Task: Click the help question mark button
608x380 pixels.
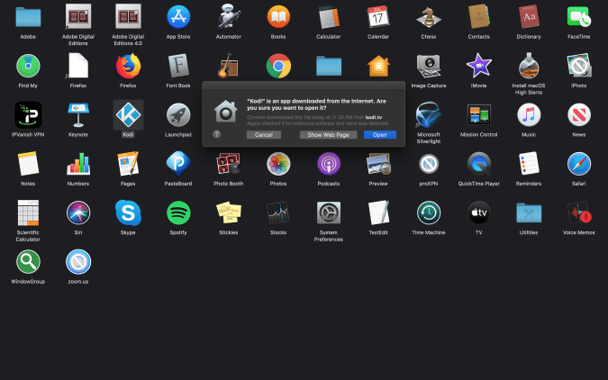Action: 217,134
